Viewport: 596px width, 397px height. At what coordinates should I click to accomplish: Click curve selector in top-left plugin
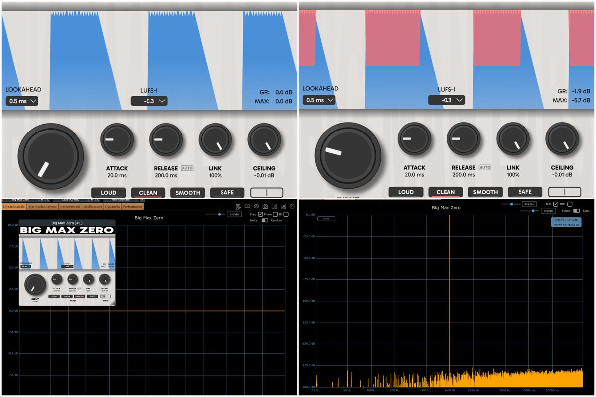pyautogui.click(x=267, y=192)
